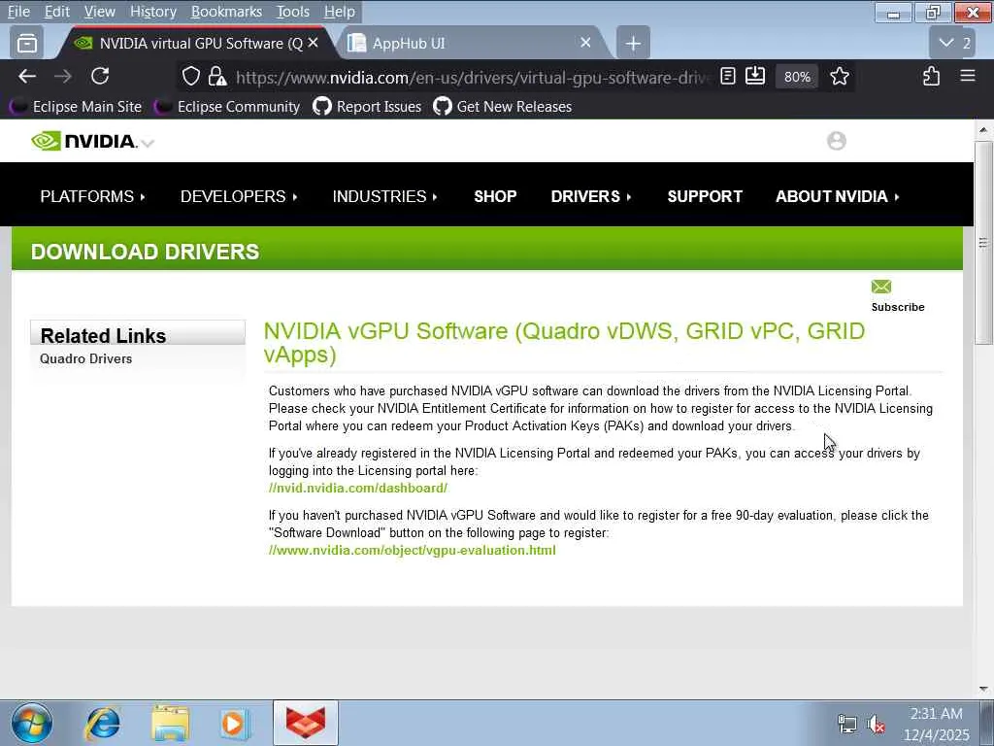This screenshot has width=994, height=746.
Task: Click the page scrollbar down arrow
Action: pos(982,689)
